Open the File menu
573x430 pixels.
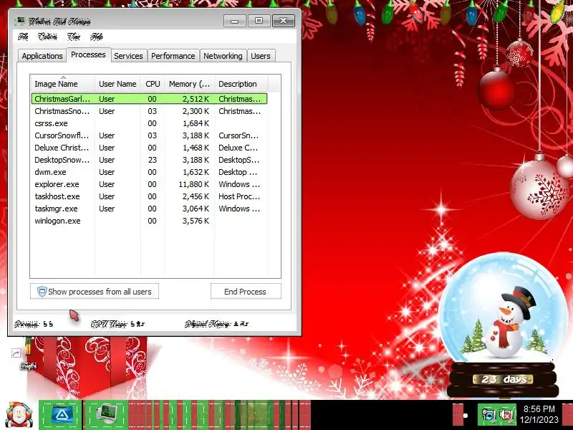(23, 37)
